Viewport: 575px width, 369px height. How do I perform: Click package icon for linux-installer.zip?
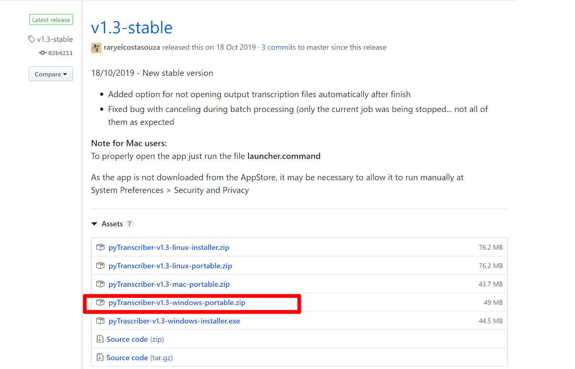point(100,247)
